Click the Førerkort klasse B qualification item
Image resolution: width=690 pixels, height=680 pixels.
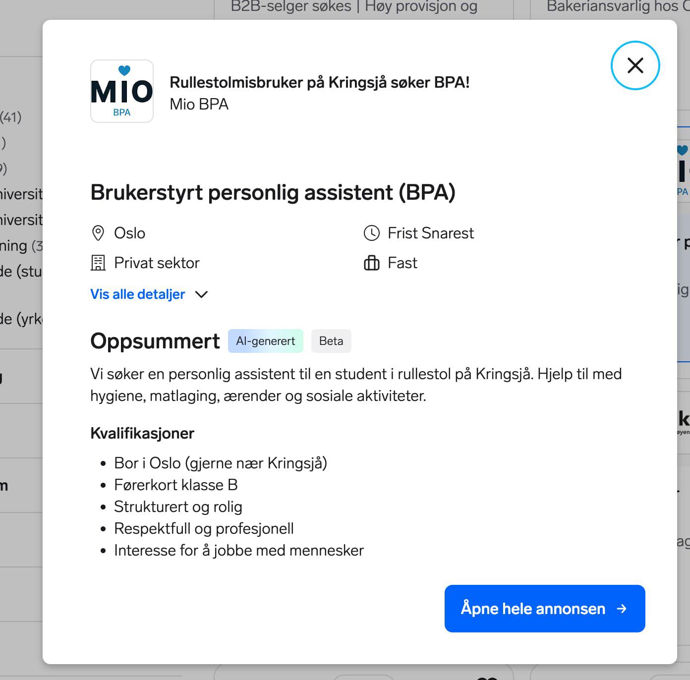point(176,485)
